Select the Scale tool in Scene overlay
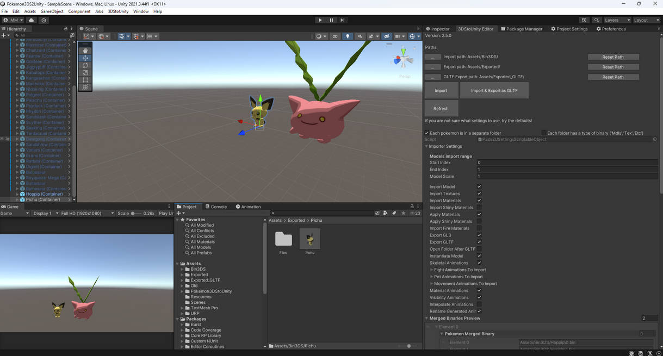Viewport: 663px width, 356px height. 85,72
